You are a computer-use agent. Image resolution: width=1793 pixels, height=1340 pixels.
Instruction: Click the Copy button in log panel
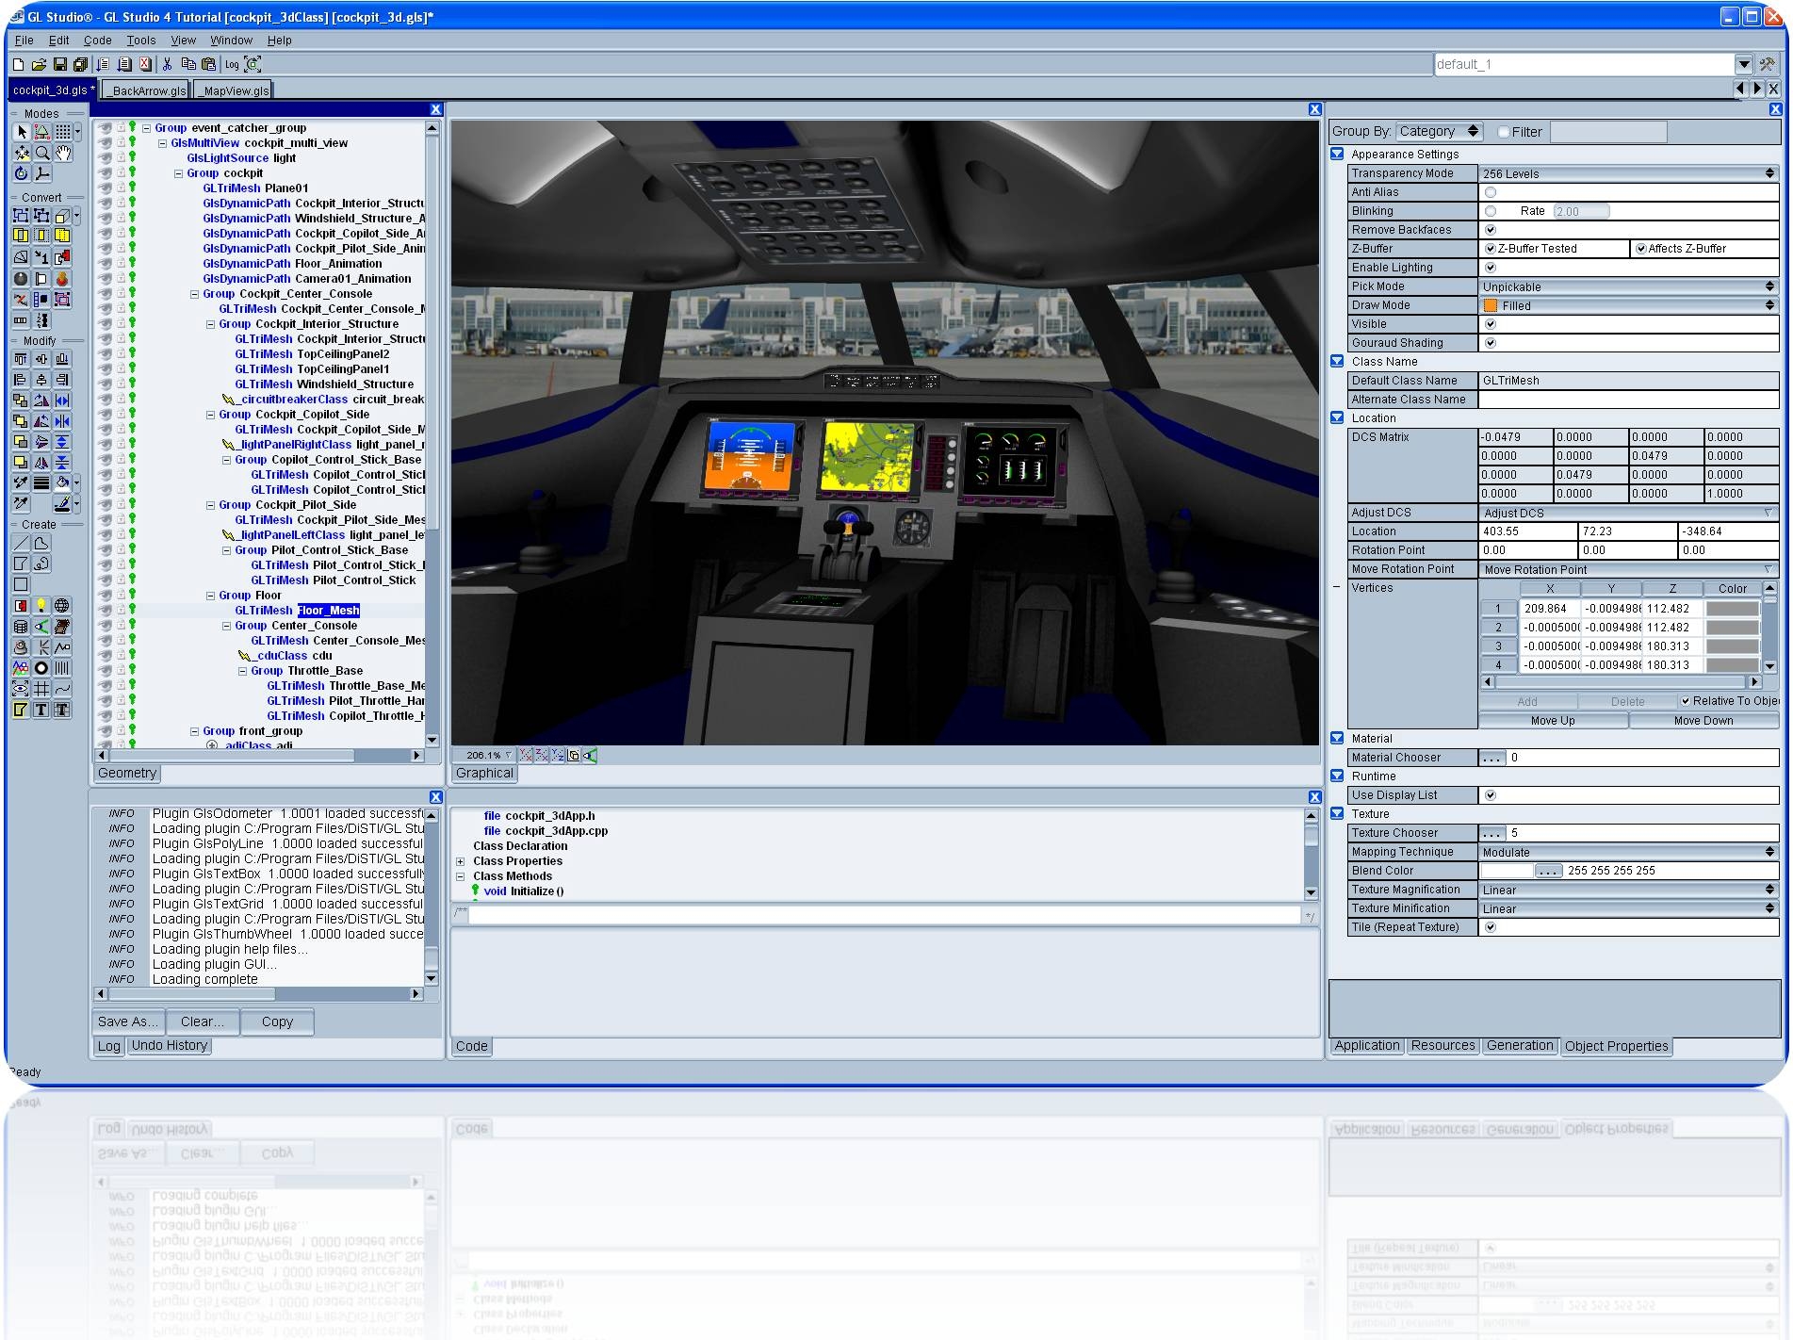(x=277, y=1021)
